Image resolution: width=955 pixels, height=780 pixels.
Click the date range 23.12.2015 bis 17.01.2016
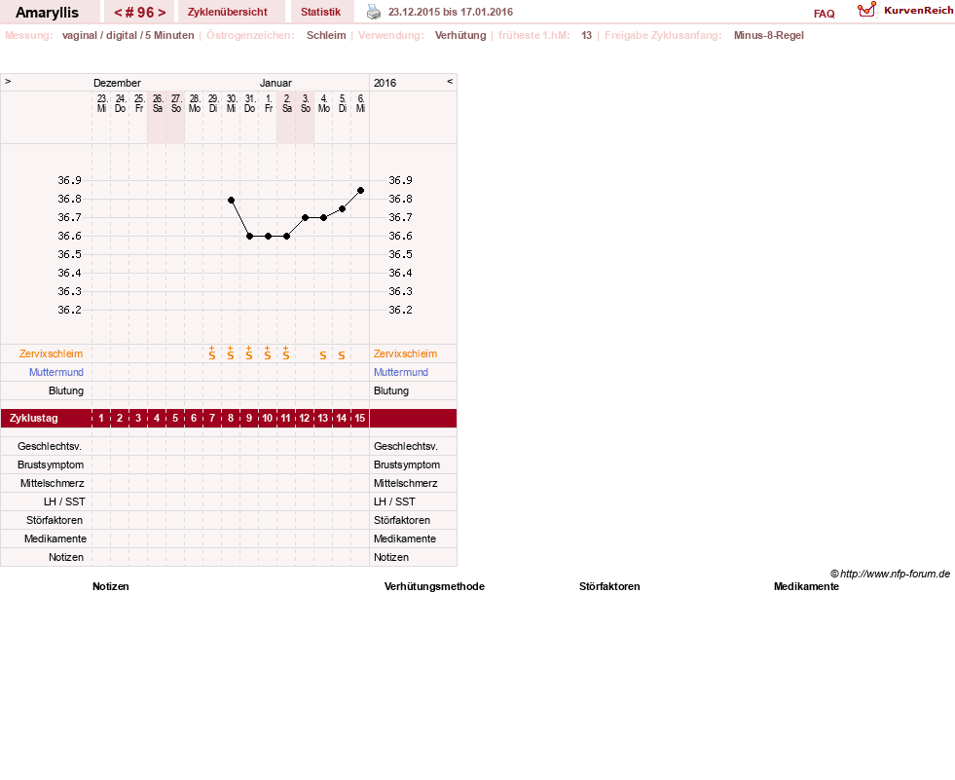(x=450, y=13)
